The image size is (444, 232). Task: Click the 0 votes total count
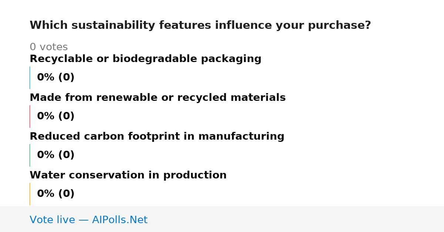tap(48, 47)
